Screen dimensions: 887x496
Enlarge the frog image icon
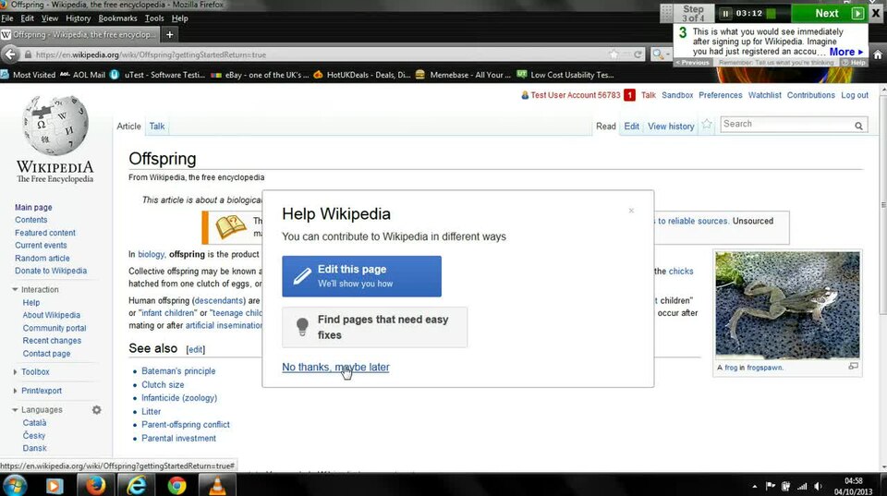click(853, 367)
